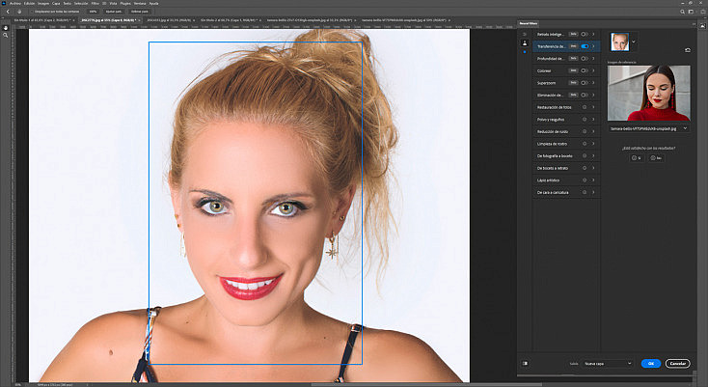Download the De boceto a retrato filter
This screenshot has height=387, width=708.
click(x=585, y=168)
